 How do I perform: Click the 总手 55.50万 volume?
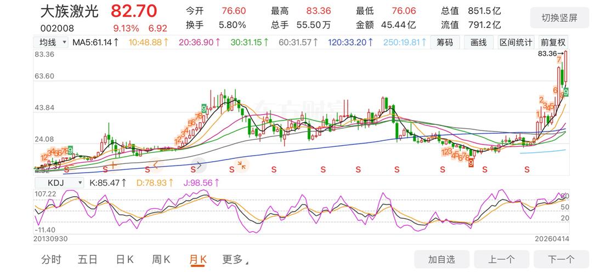pyautogui.click(x=301, y=25)
